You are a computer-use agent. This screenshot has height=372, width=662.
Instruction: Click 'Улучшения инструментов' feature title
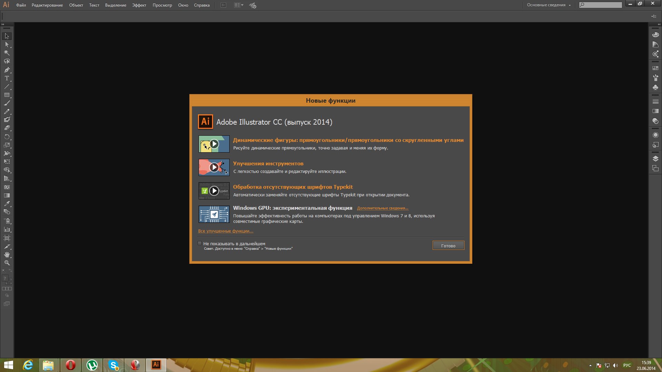(268, 164)
